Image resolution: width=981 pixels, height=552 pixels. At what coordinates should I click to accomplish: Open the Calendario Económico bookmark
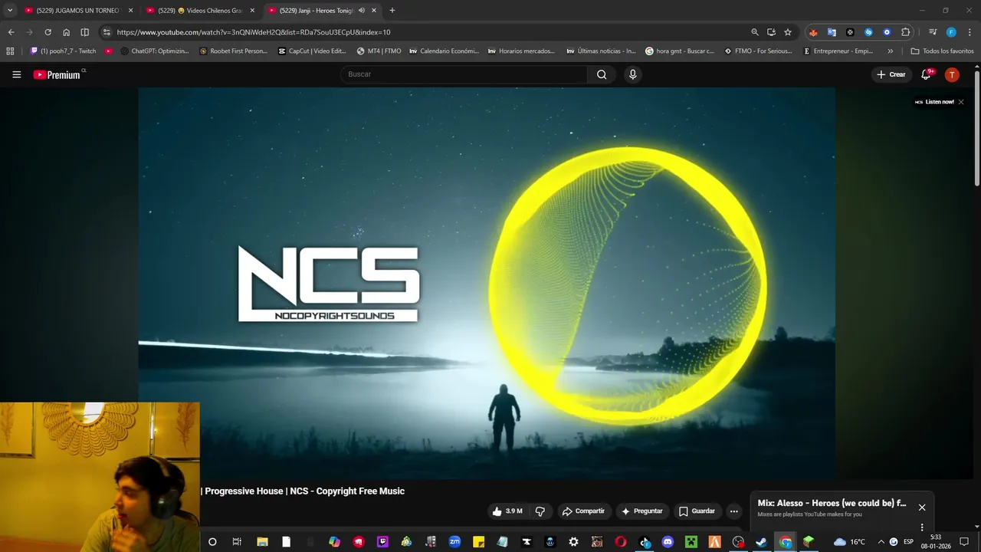[x=444, y=51]
